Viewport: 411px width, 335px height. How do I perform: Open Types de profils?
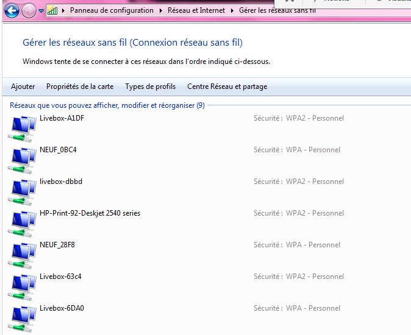coord(150,86)
